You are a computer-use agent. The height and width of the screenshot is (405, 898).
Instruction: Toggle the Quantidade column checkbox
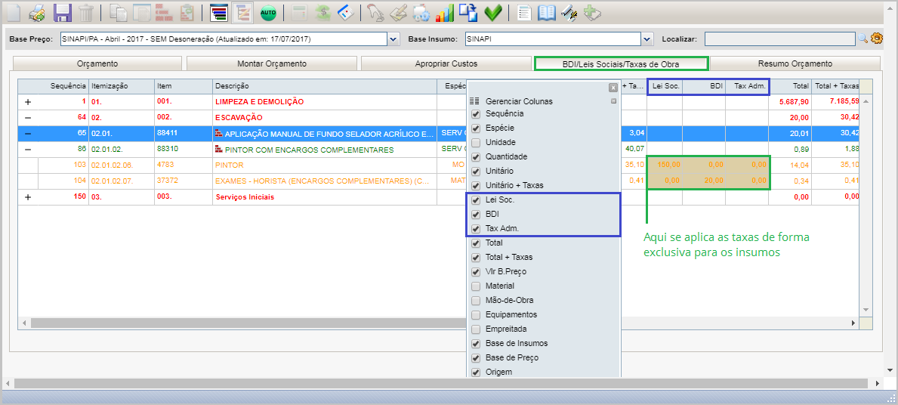(x=475, y=156)
